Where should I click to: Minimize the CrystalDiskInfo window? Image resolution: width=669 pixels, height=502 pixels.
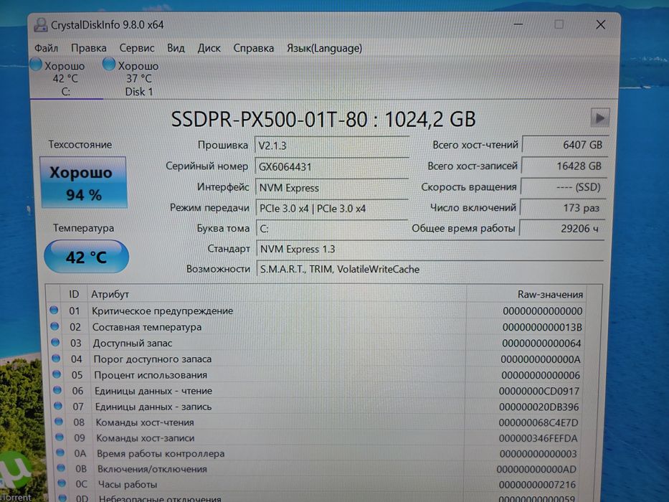[518, 25]
